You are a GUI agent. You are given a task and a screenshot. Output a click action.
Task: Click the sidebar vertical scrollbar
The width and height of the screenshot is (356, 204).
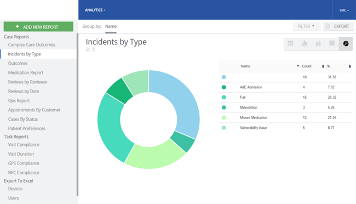click(77, 115)
